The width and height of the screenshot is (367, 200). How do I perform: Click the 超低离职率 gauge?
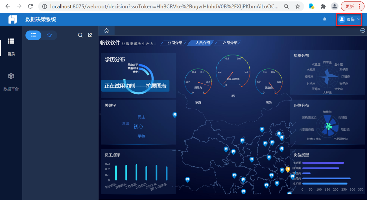[233, 71]
